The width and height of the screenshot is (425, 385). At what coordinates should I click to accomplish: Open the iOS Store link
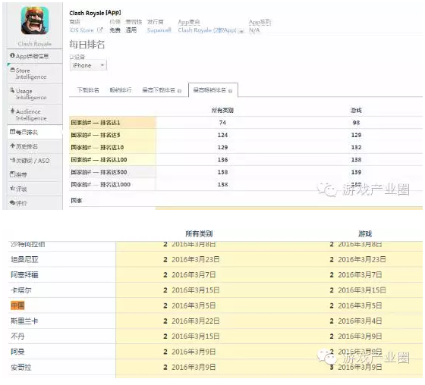(x=81, y=30)
